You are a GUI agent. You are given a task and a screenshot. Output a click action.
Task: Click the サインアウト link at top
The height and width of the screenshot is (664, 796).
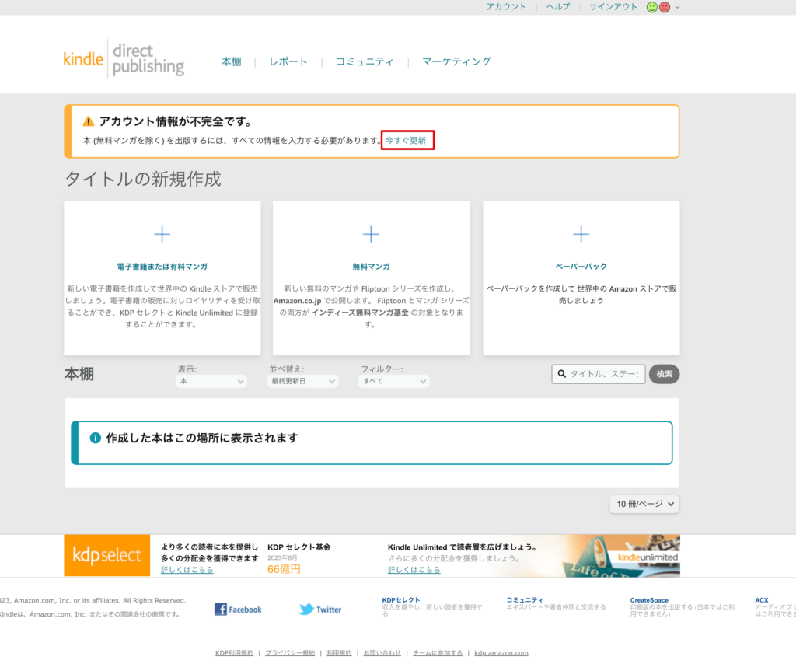click(x=613, y=6)
